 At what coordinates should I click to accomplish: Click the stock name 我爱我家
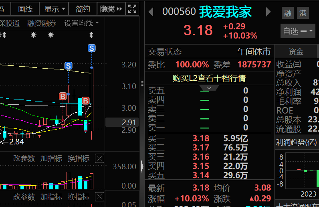pyautogui.click(x=225, y=12)
